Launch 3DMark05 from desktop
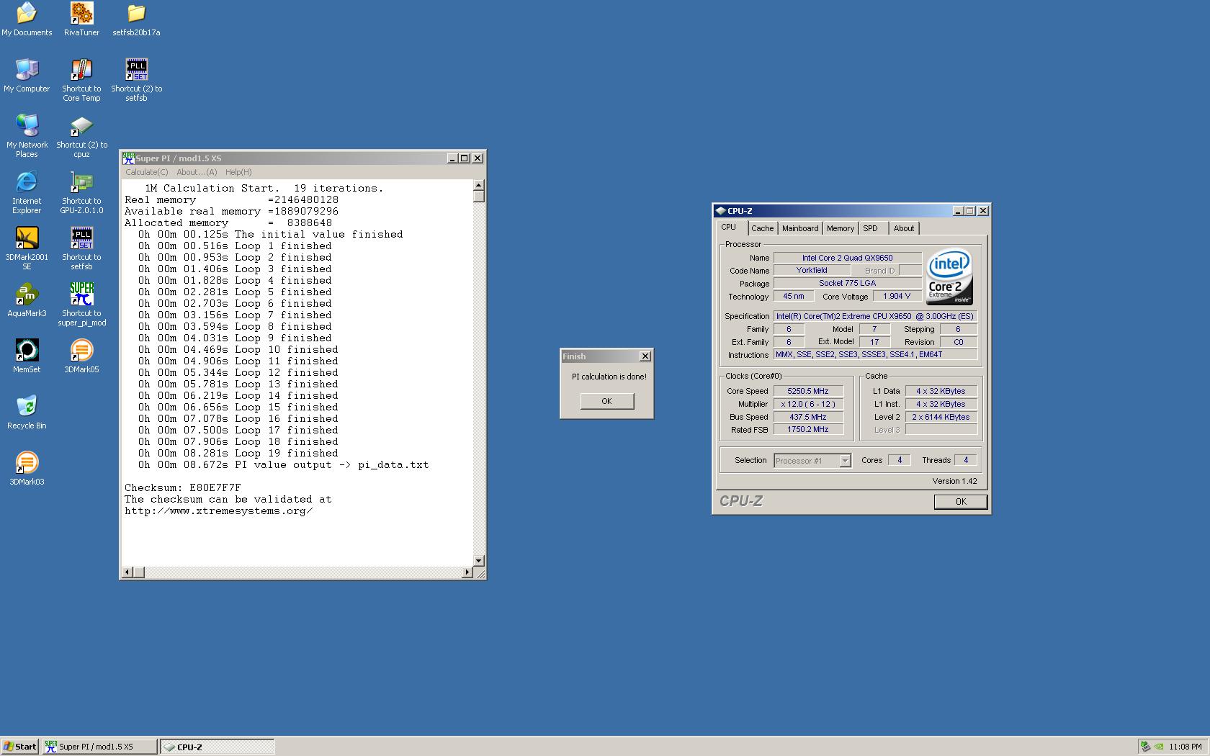The width and height of the screenshot is (1210, 756). (81, 356)
